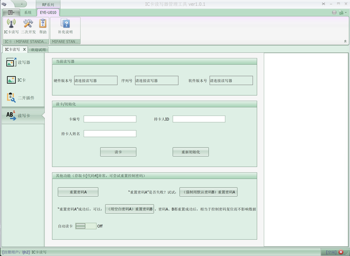The height and width of the screenshot is (256, 350).
Task: Open 二开插件 in the left sidebar
Action: click(23, 97)
